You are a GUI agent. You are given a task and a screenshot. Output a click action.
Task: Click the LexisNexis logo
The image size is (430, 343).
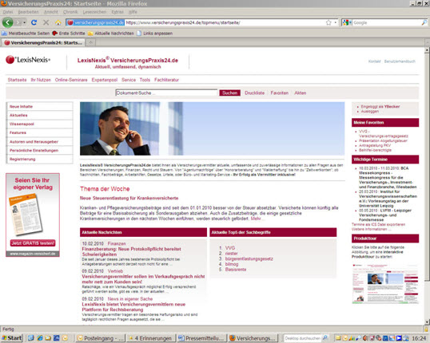(28, 60)
